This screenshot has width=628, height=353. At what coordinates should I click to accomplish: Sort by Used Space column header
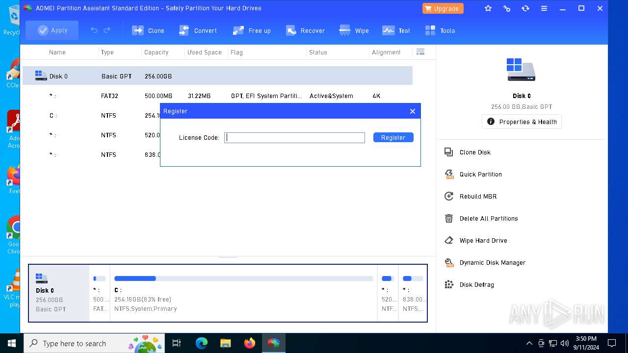click(205, 52)
